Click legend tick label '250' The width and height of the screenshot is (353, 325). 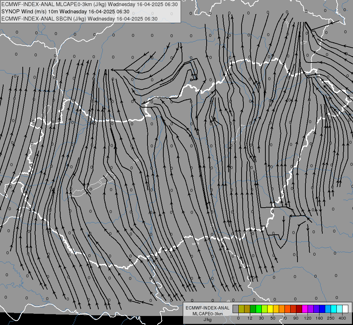click(331, 318)
